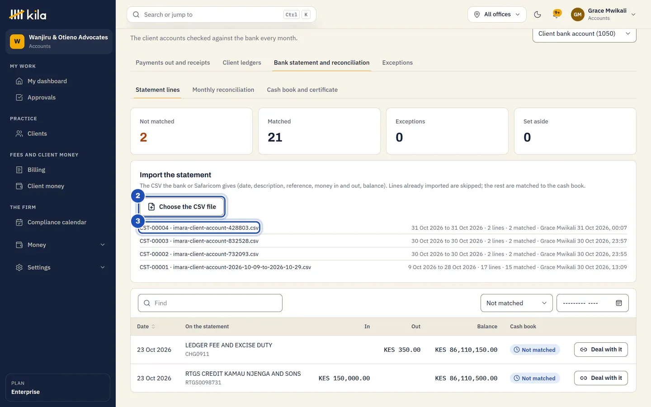This screenshot has height=407, width=651.
Task: Deal with RTGS Credit Kamau Njenga line
Action: click(x=601, y=378)
